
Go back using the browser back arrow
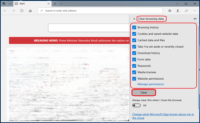pyautogui.click(x=5, y=11)
